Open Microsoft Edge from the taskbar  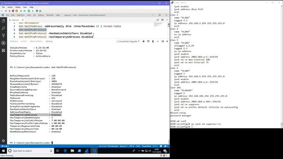[65, 151]
